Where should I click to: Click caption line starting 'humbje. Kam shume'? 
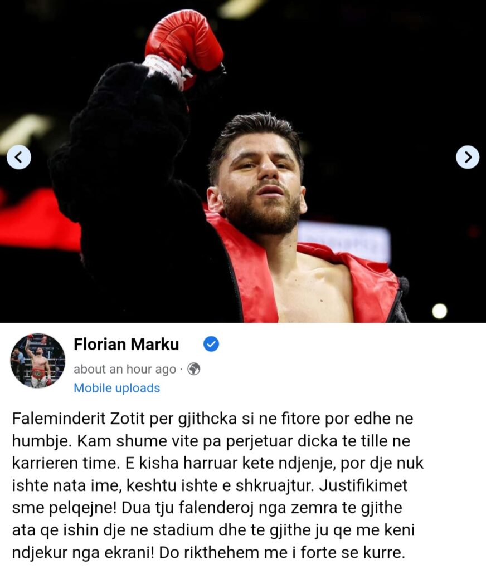click(x=211, y=441)
